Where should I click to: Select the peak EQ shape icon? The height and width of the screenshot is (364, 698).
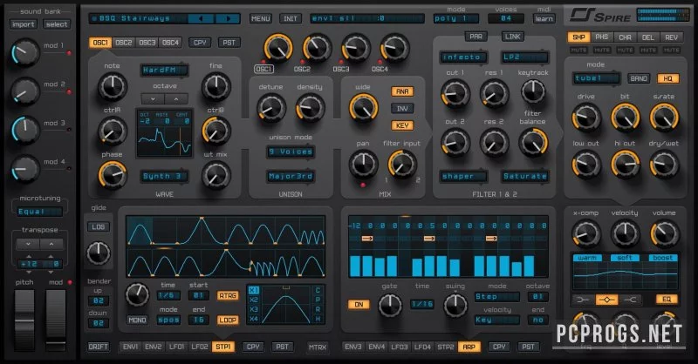(606, 300)
